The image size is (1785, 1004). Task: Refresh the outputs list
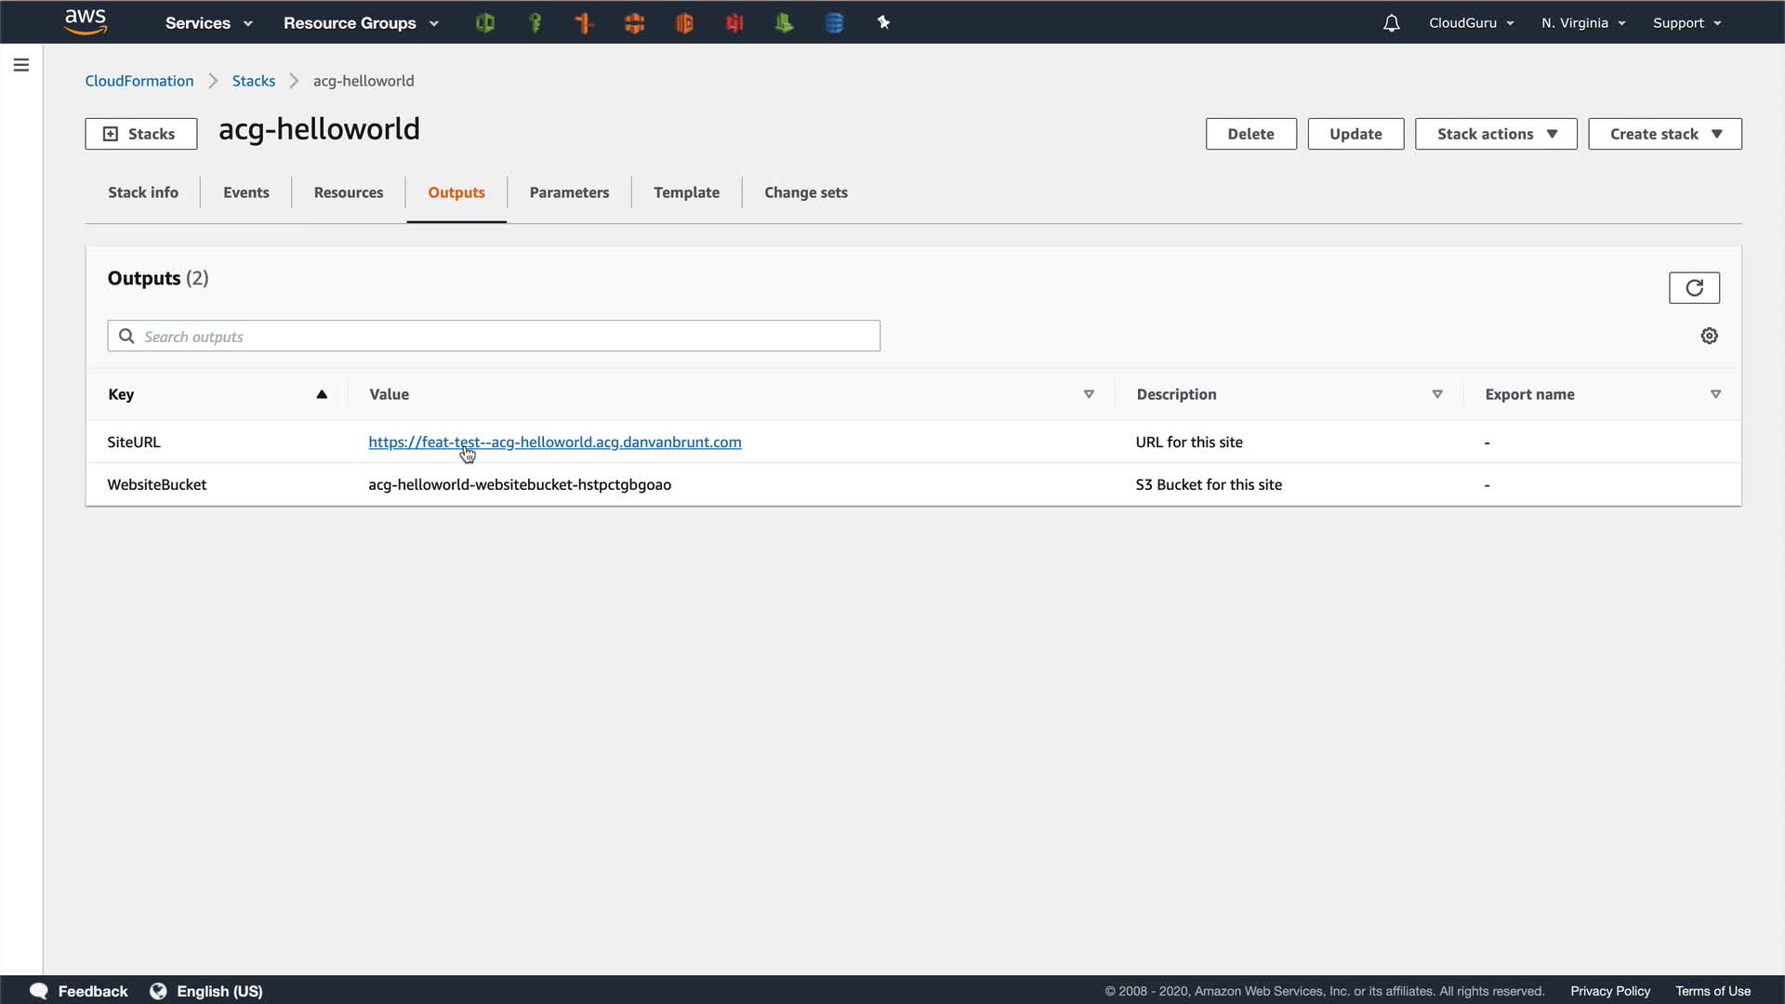pos(1693,288)
